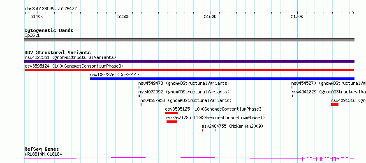Open esv2484755 (McKernan2009) label
Image resolution: width=366 pixels, height=163 pixels.
(232, 126)
